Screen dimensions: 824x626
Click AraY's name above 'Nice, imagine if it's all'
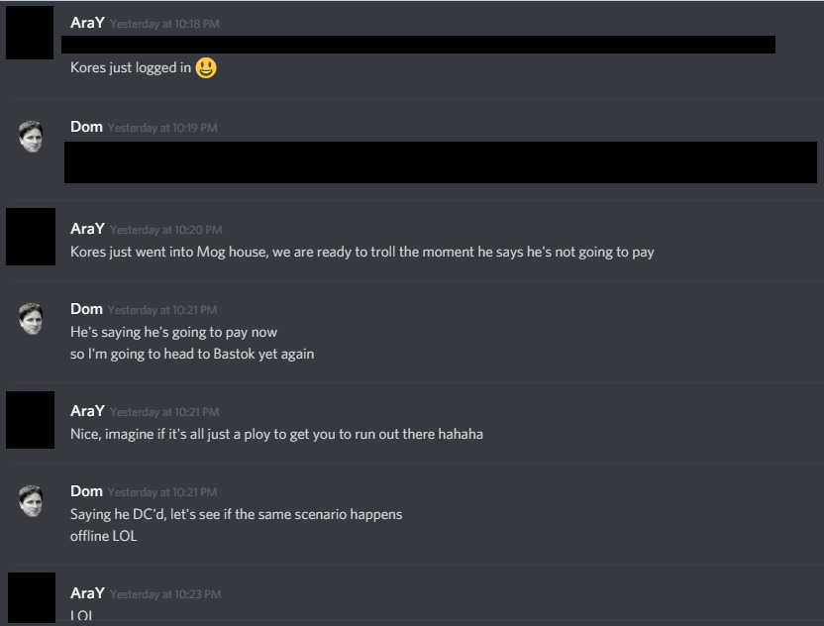pyautogui.click(x=87, y=411)
